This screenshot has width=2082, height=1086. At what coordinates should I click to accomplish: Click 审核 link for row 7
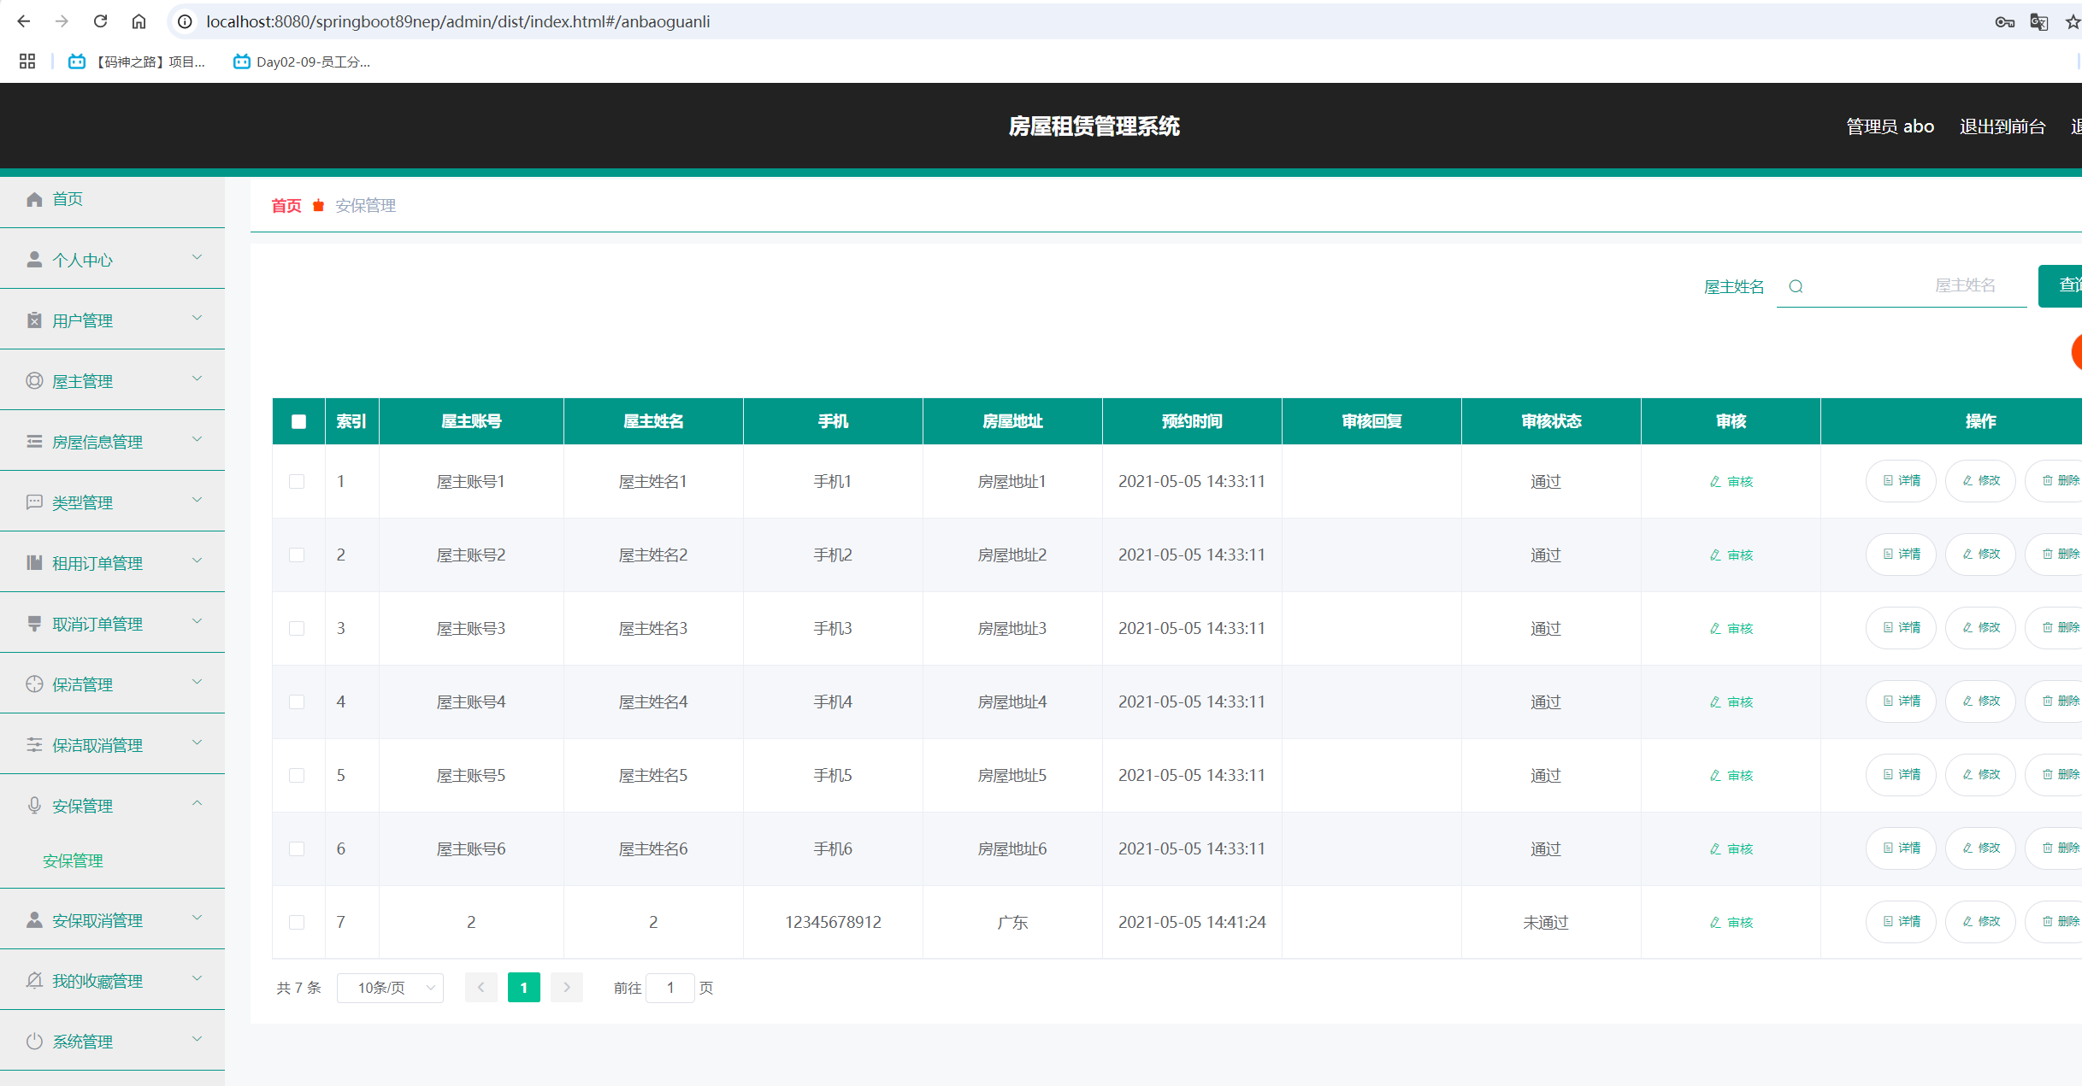point(1731,923)
